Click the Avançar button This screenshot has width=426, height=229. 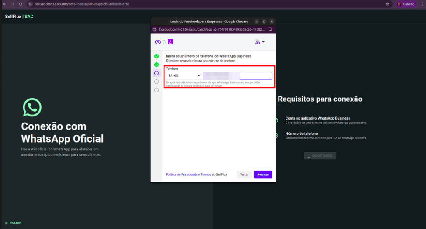[263, 174]
